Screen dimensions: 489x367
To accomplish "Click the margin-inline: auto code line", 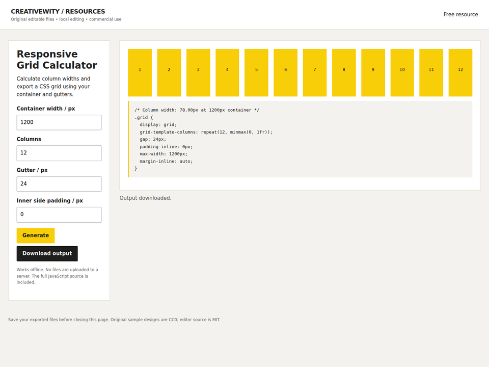I will click(166, 162).
